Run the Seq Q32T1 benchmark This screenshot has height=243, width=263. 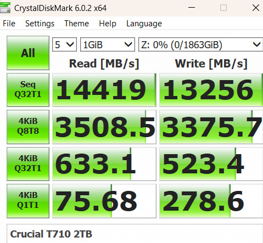tap(28, 90)
